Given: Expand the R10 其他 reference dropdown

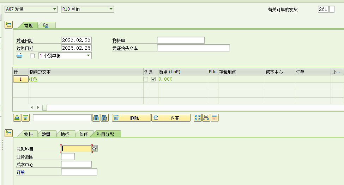Looking at the screenshot, I should (111, 9).
